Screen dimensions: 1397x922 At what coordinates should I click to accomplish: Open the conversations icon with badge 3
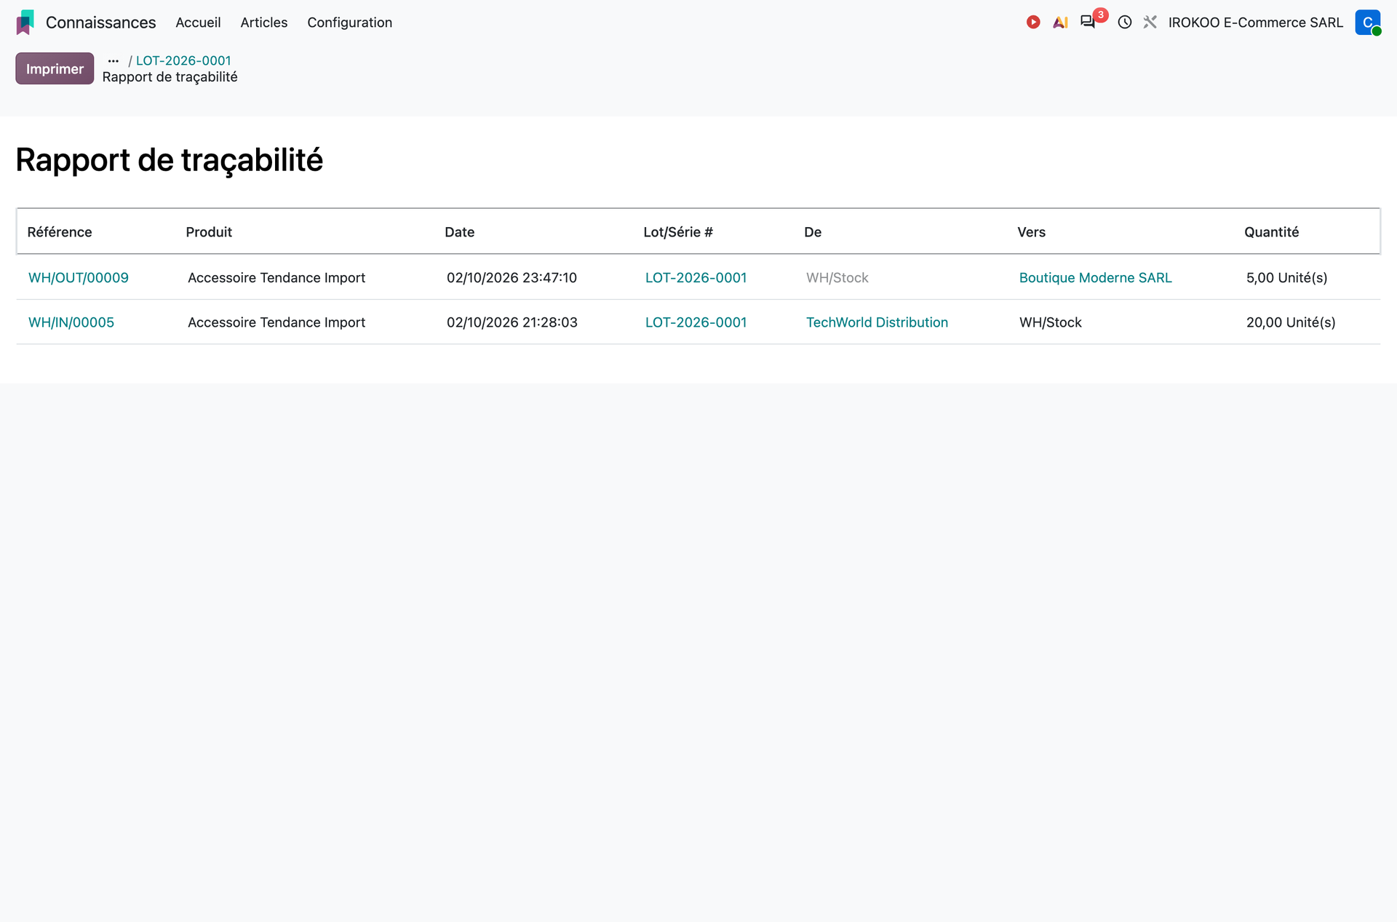[1088, 22]
